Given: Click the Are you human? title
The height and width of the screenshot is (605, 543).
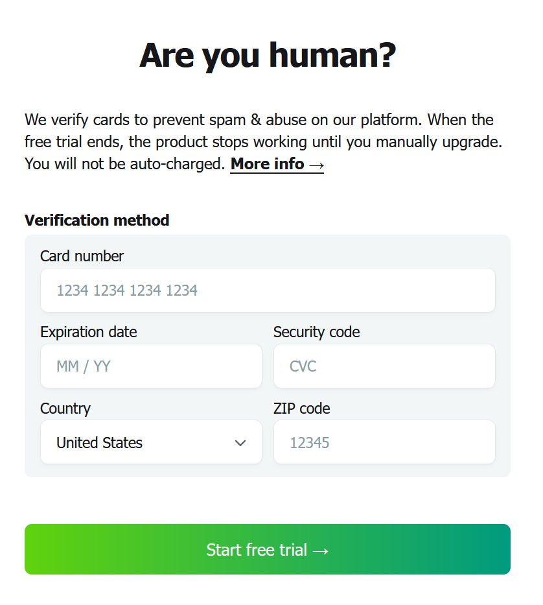Looking at the screenshot, I should (x=268, y=55).
